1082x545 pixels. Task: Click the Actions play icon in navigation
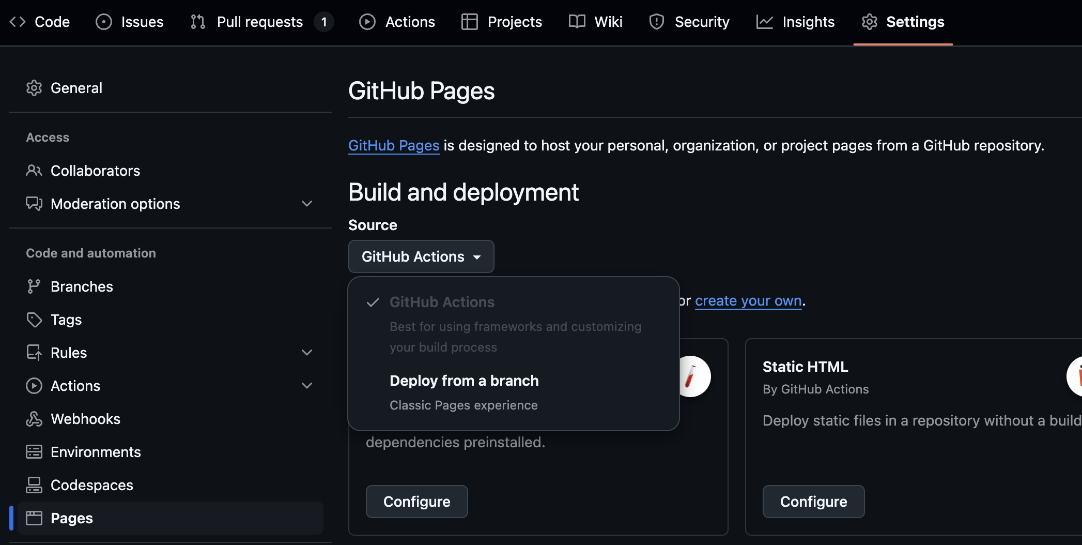367,22
